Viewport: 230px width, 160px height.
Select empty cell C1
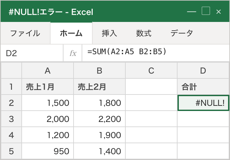pos(151,87)
